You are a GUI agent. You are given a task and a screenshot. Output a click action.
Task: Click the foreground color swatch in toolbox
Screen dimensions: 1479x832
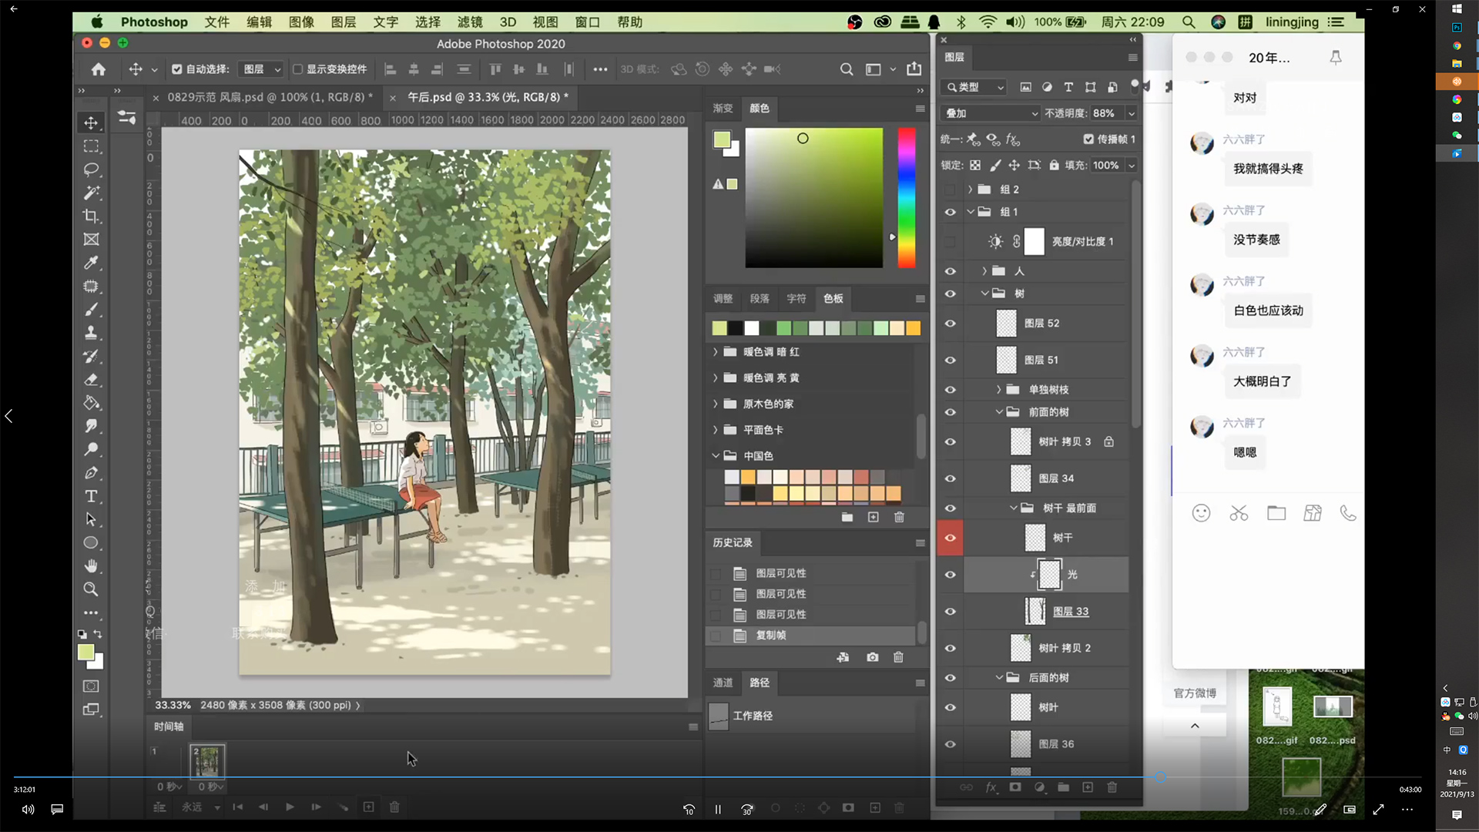pyautogui.click(x=86, y=653)
